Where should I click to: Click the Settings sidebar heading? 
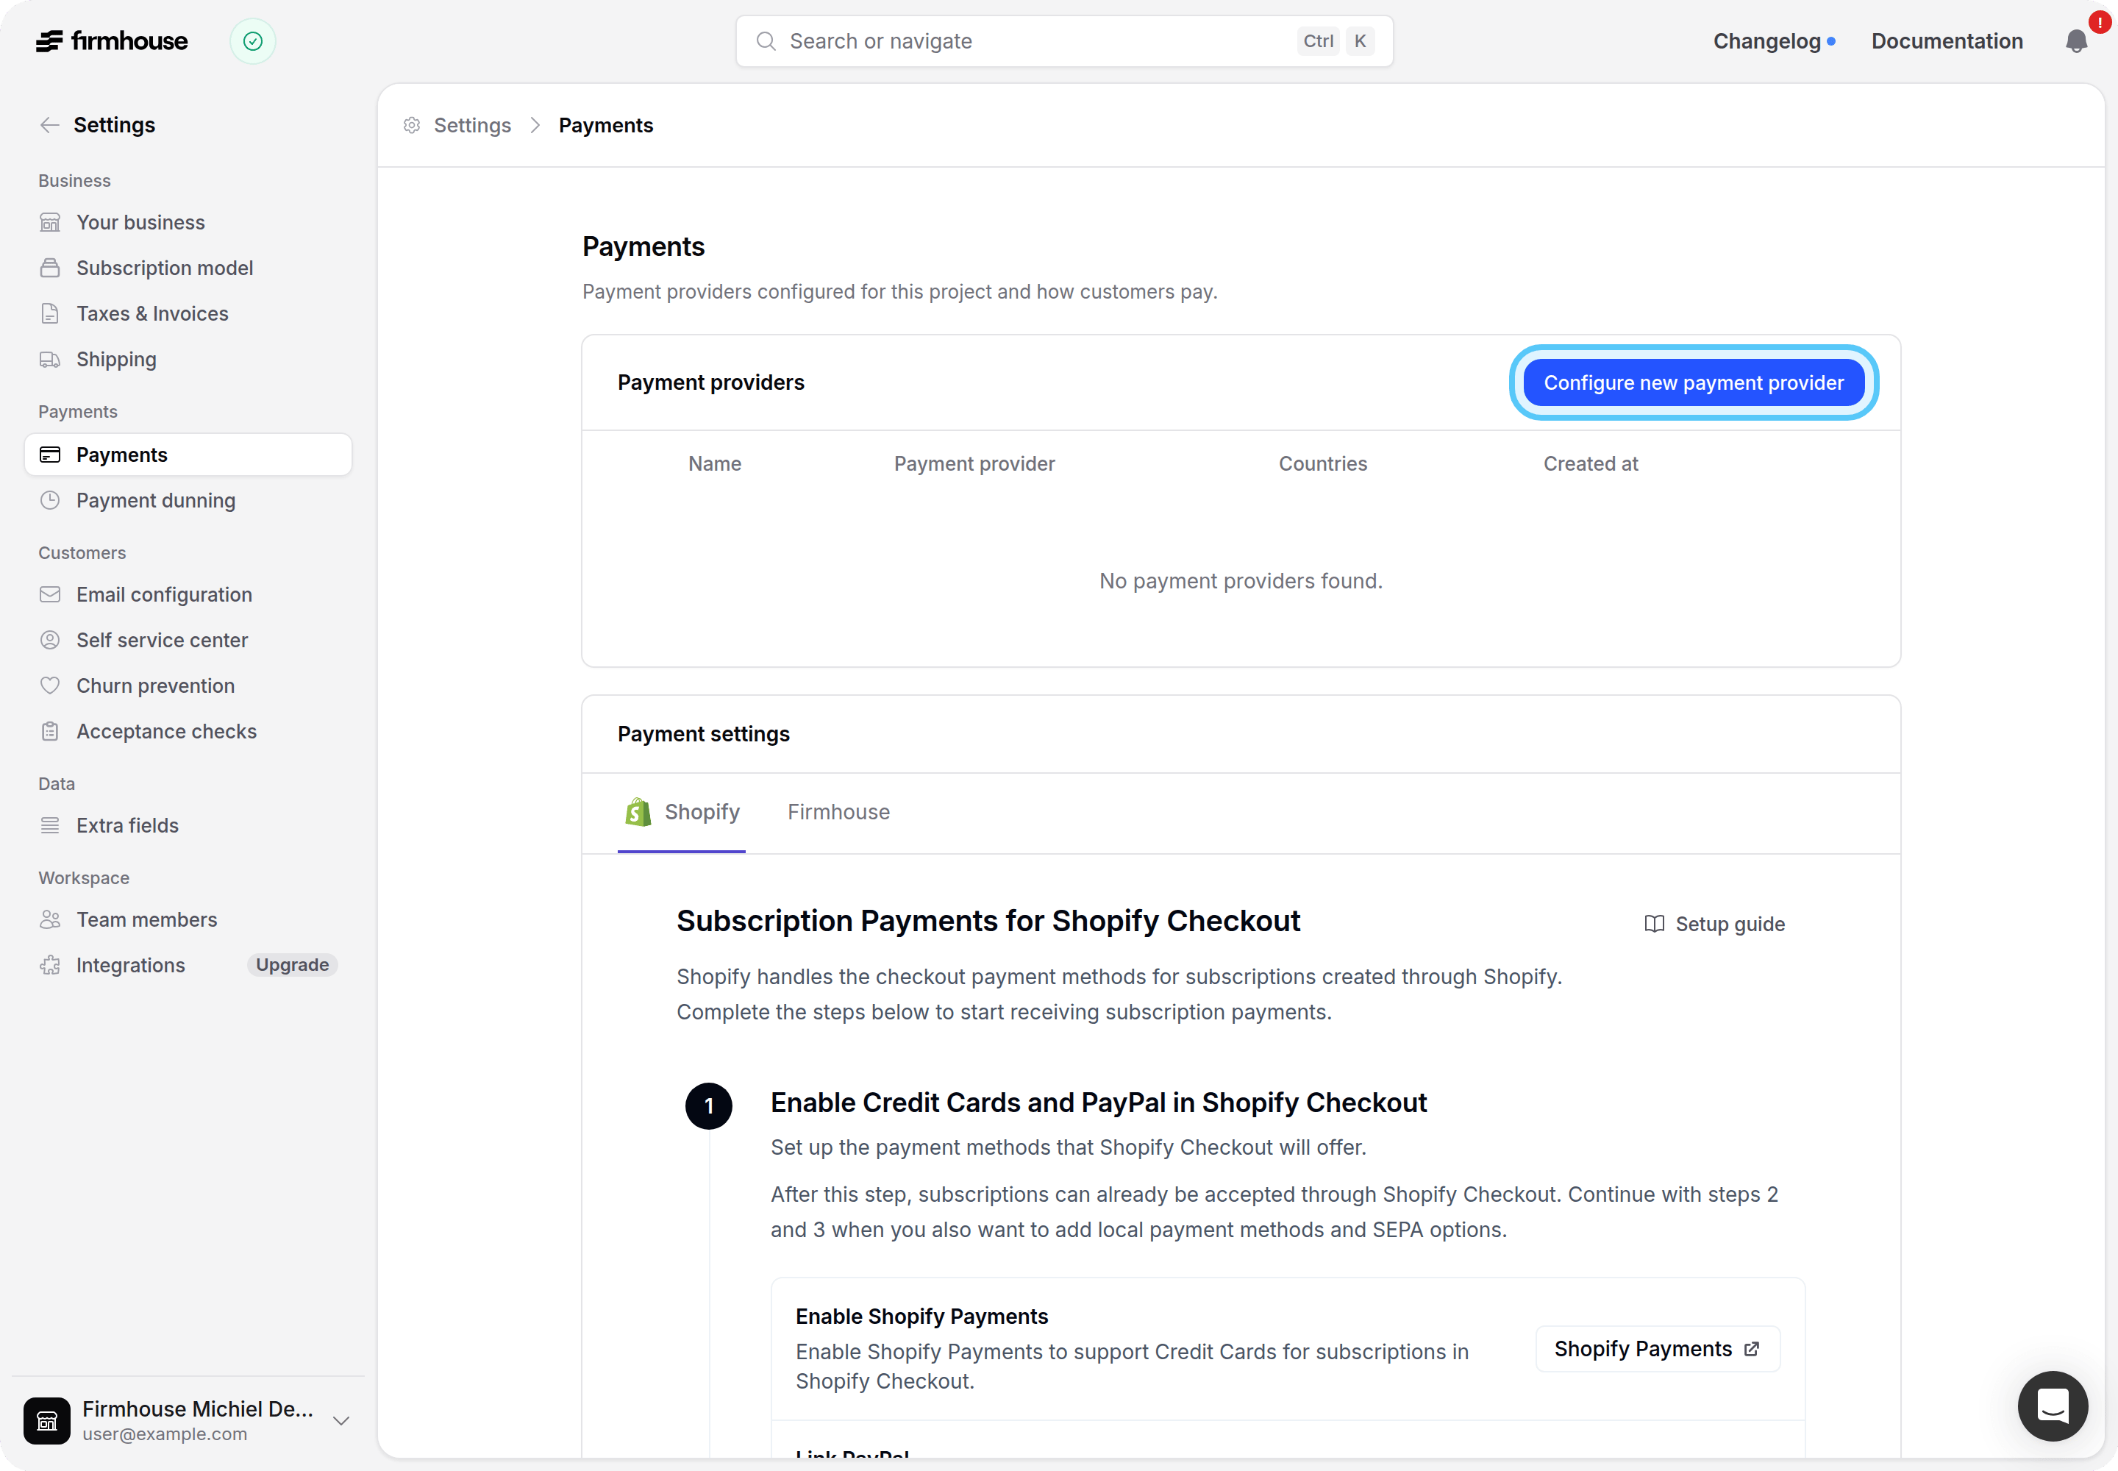pos(114,125)
